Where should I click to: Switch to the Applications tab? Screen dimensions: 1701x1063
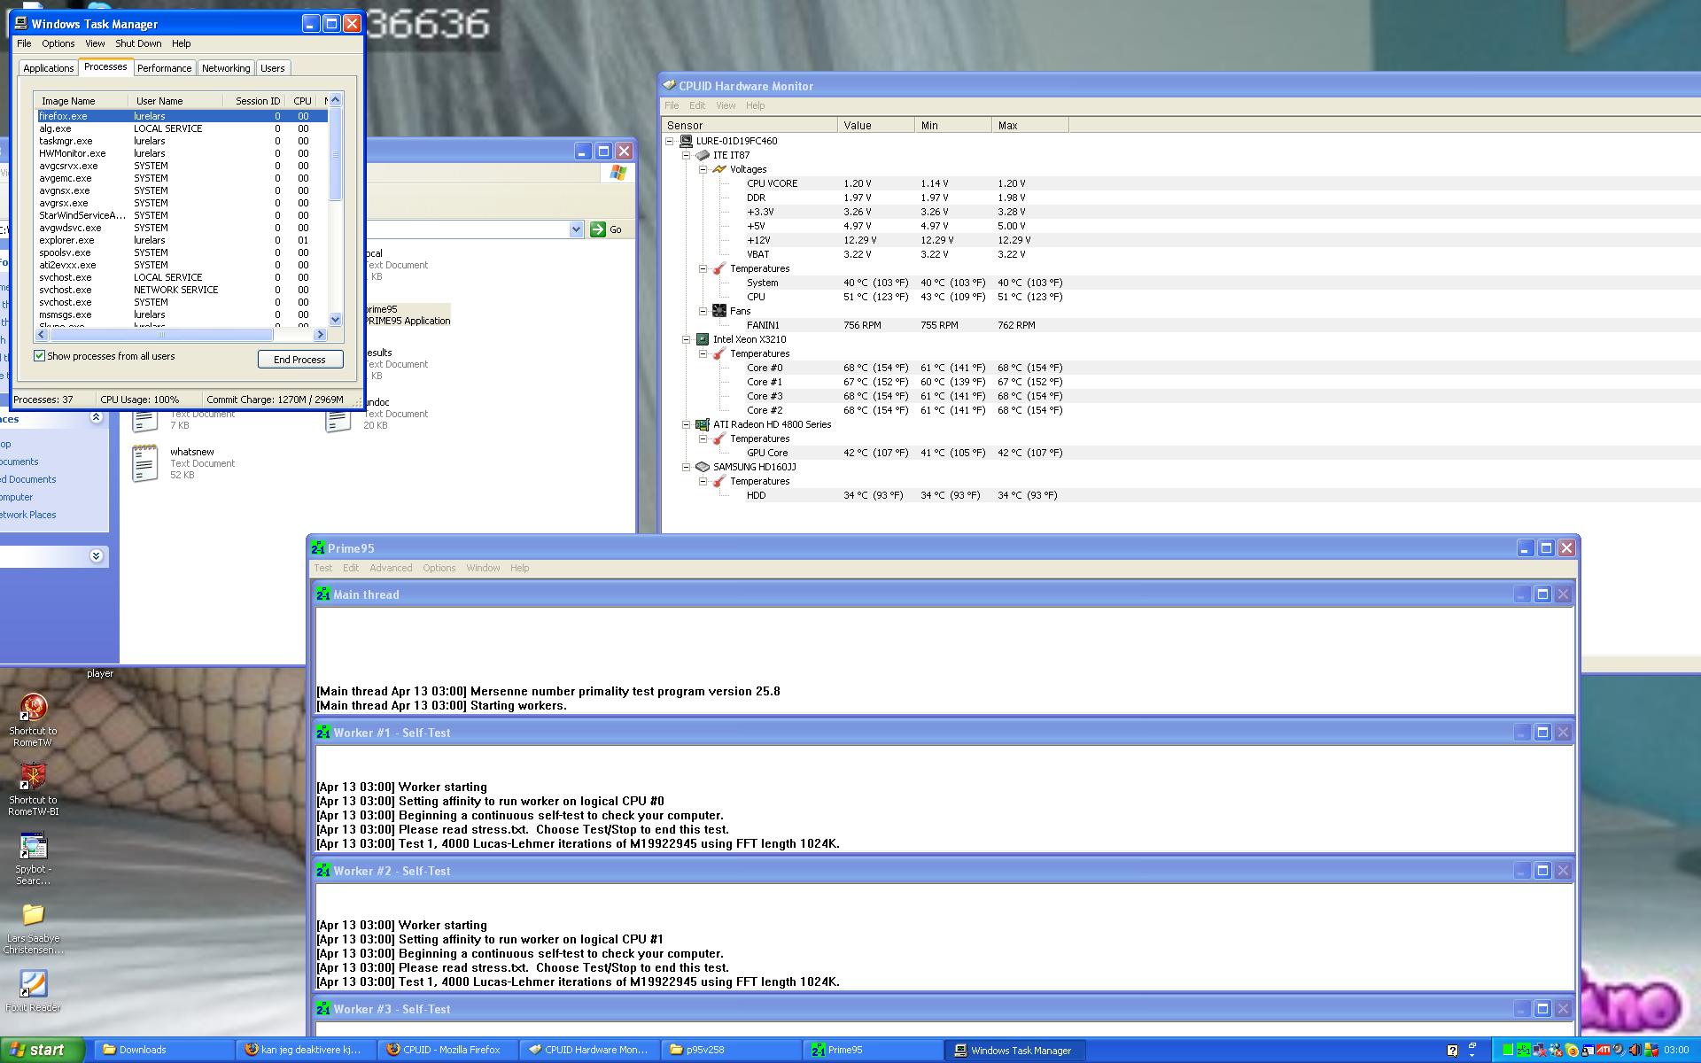[49, 68]
